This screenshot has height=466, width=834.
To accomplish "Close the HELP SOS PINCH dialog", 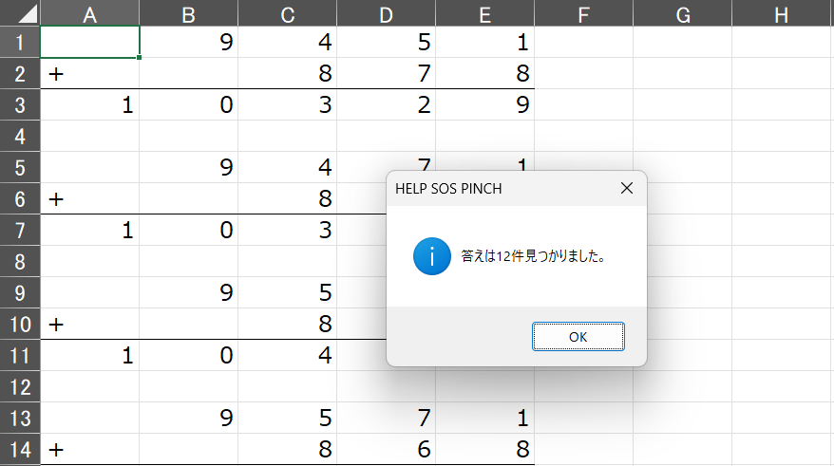I will point(627,188).
